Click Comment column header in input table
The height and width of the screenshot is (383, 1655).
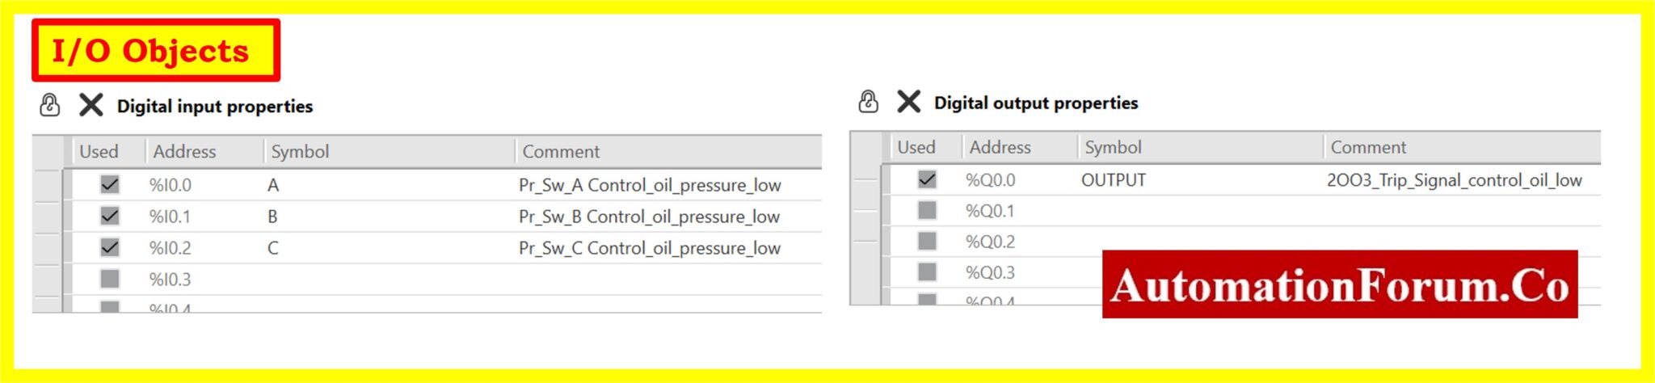(561, 151)
